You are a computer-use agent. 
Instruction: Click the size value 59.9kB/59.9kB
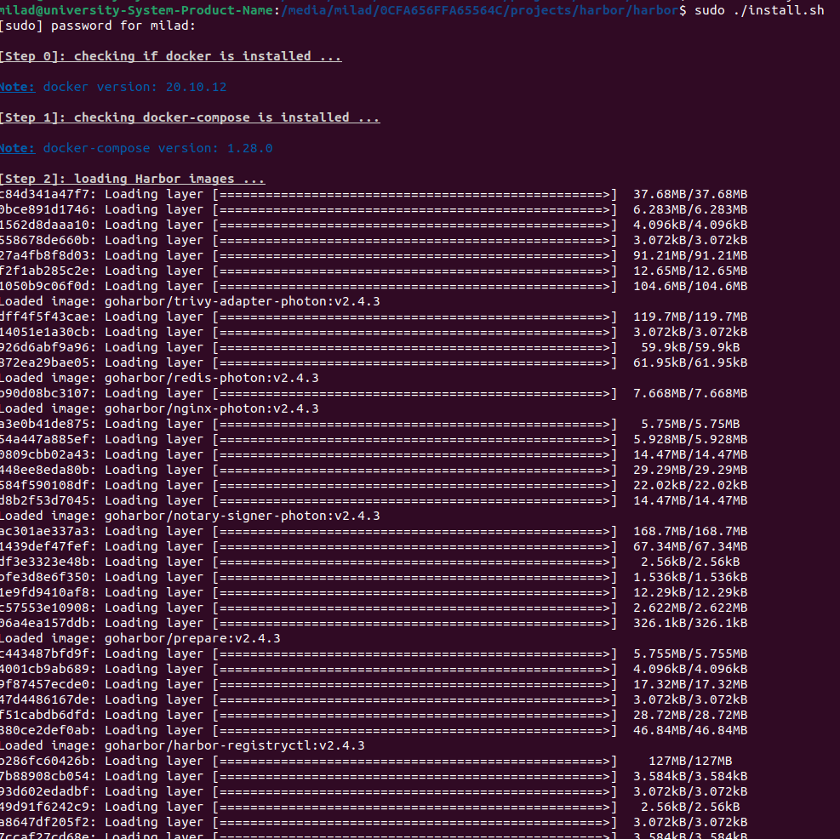coord(690,347)
